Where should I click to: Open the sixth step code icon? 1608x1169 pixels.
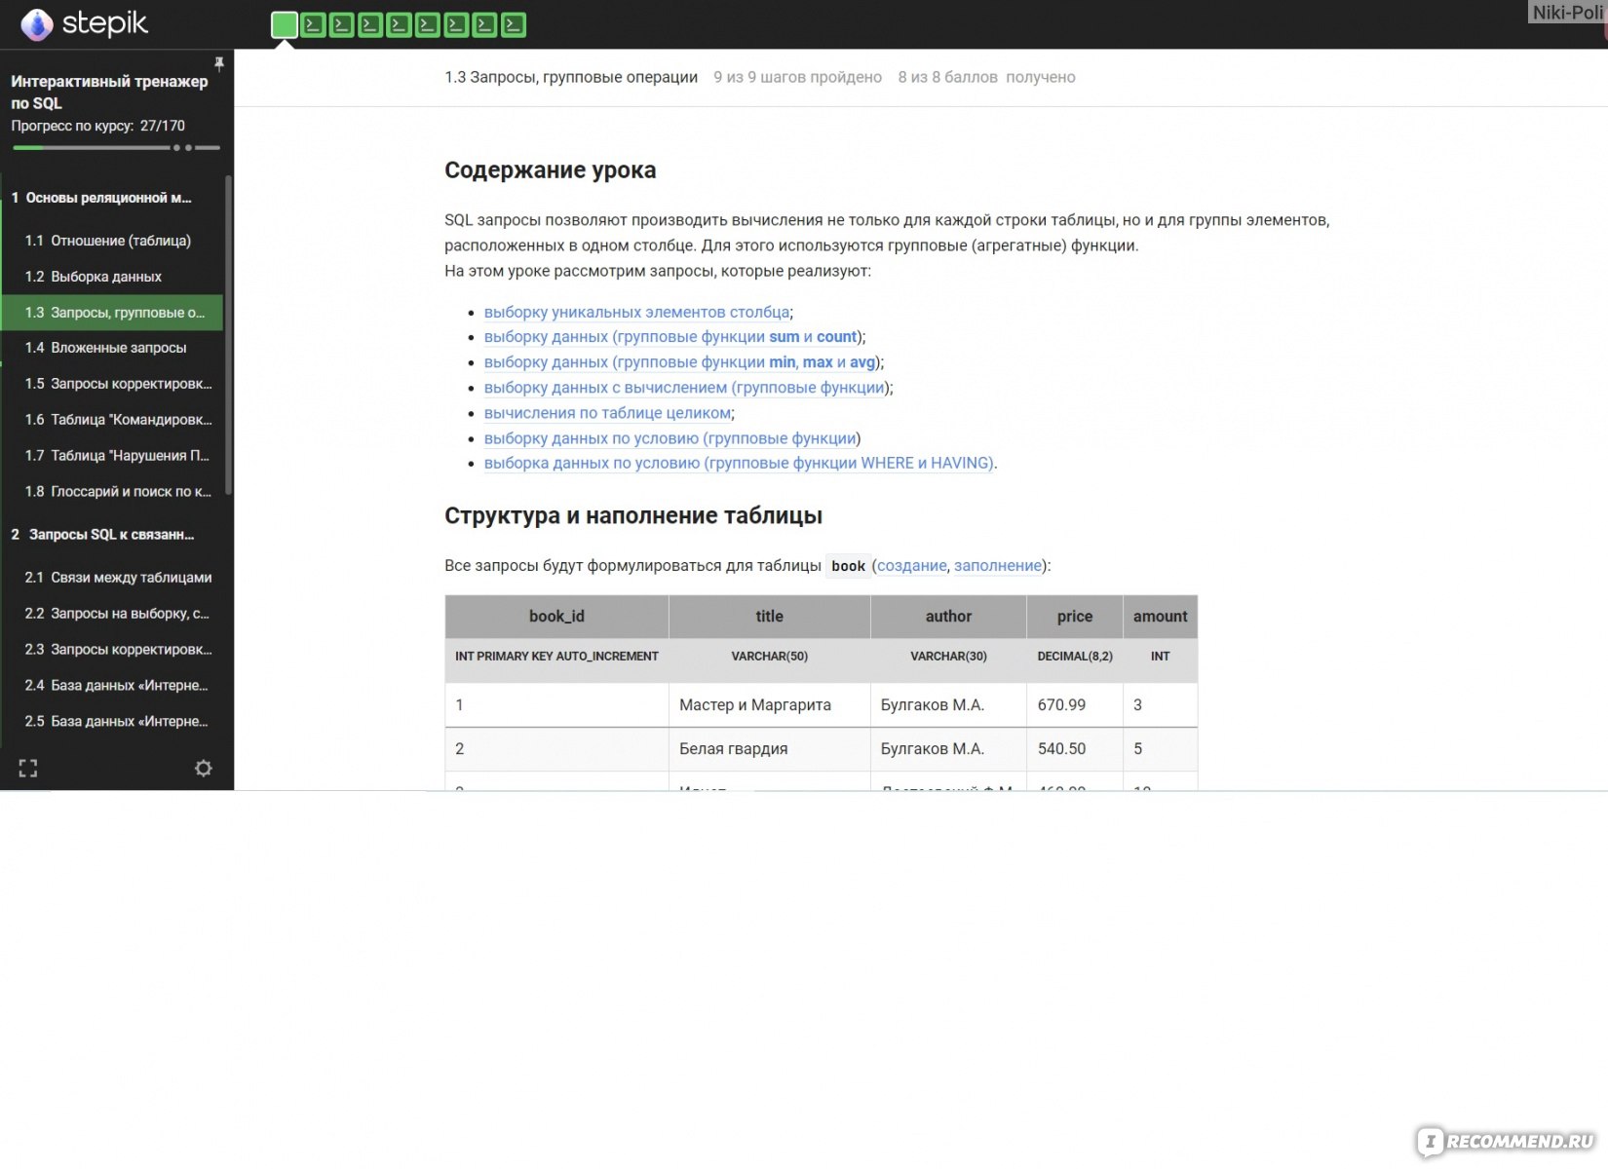(427, 24)
